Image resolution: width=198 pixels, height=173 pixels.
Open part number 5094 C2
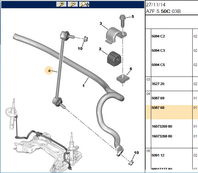point(158,36)
